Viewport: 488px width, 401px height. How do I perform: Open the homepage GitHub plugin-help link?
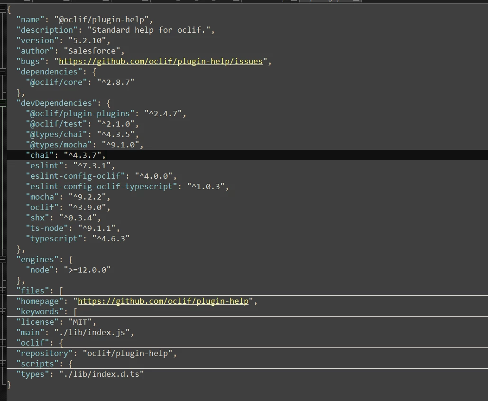163,301
